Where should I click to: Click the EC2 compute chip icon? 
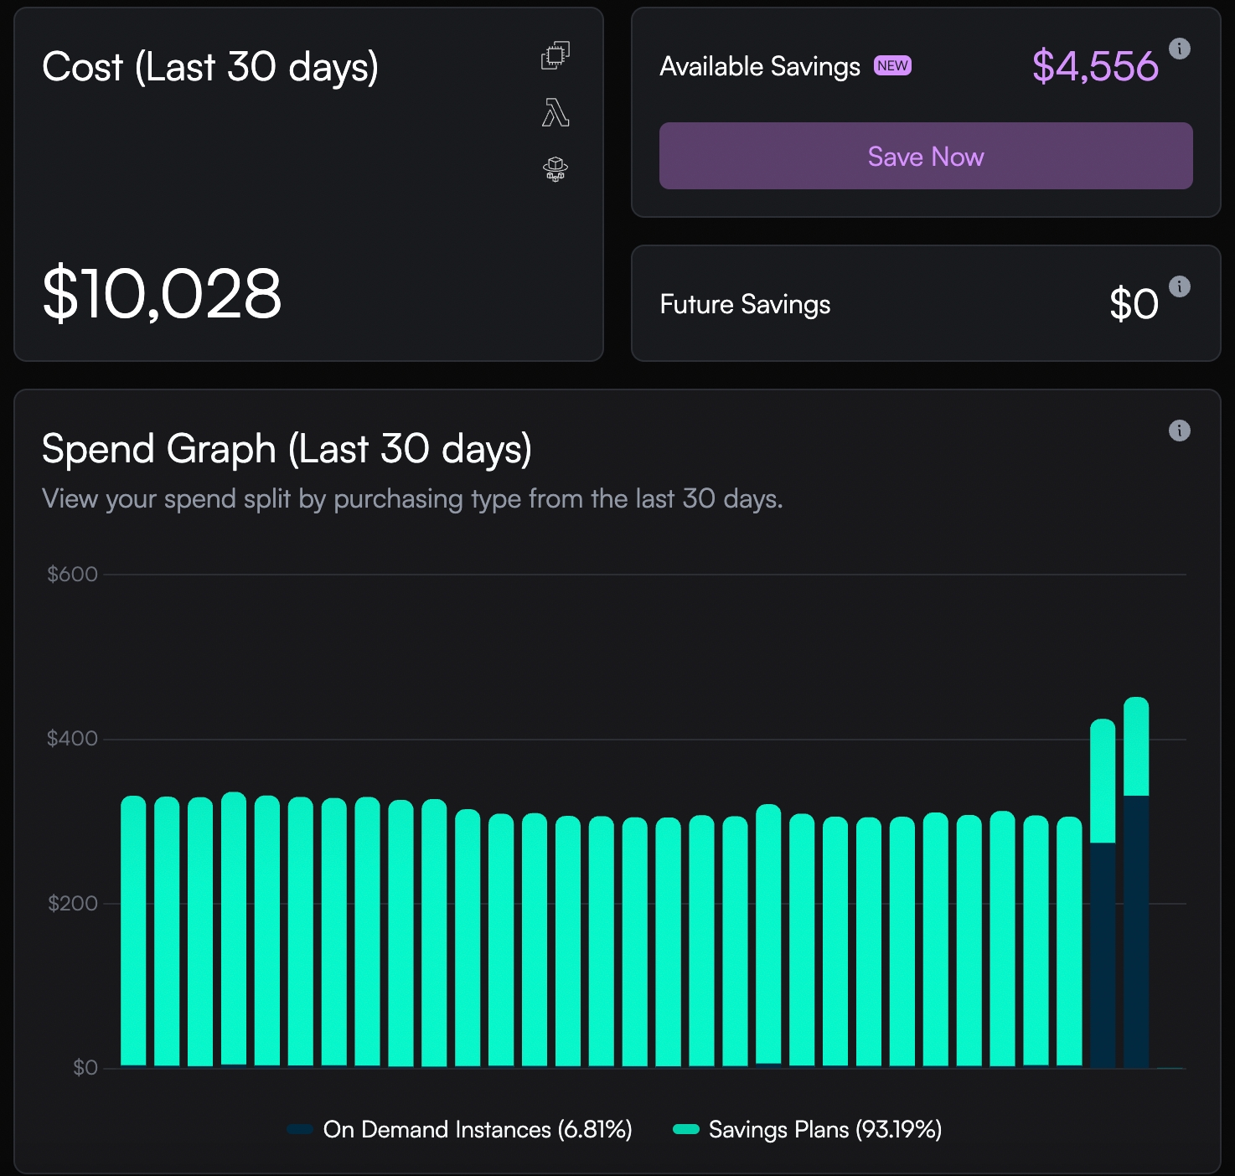coord(555,55)
